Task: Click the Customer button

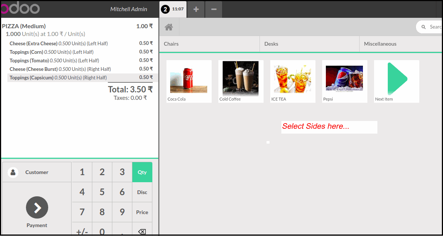Action: pyautogui.click(x=37, y=172)
